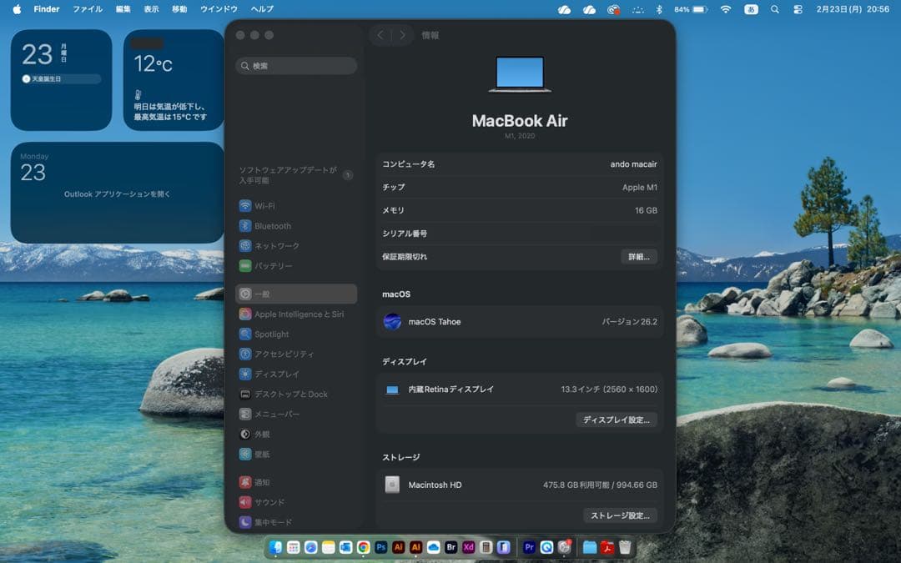Open Spotlight settings in the sidebar
901x563 pixels.
click(x=296, y=334)
